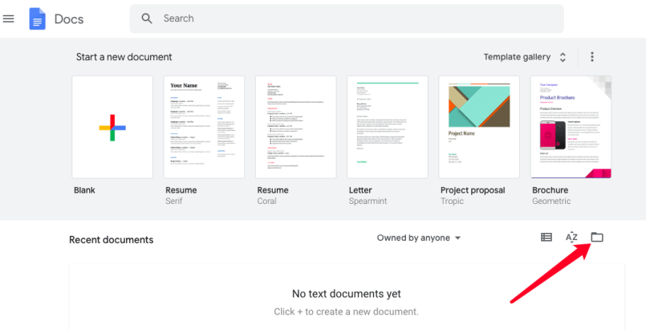
Task: Choose the Project proposal Tropic template
Action: 479,127
